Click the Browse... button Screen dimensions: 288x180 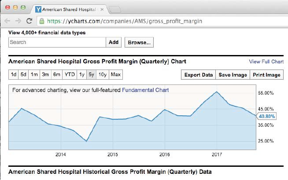click(139, 42)
